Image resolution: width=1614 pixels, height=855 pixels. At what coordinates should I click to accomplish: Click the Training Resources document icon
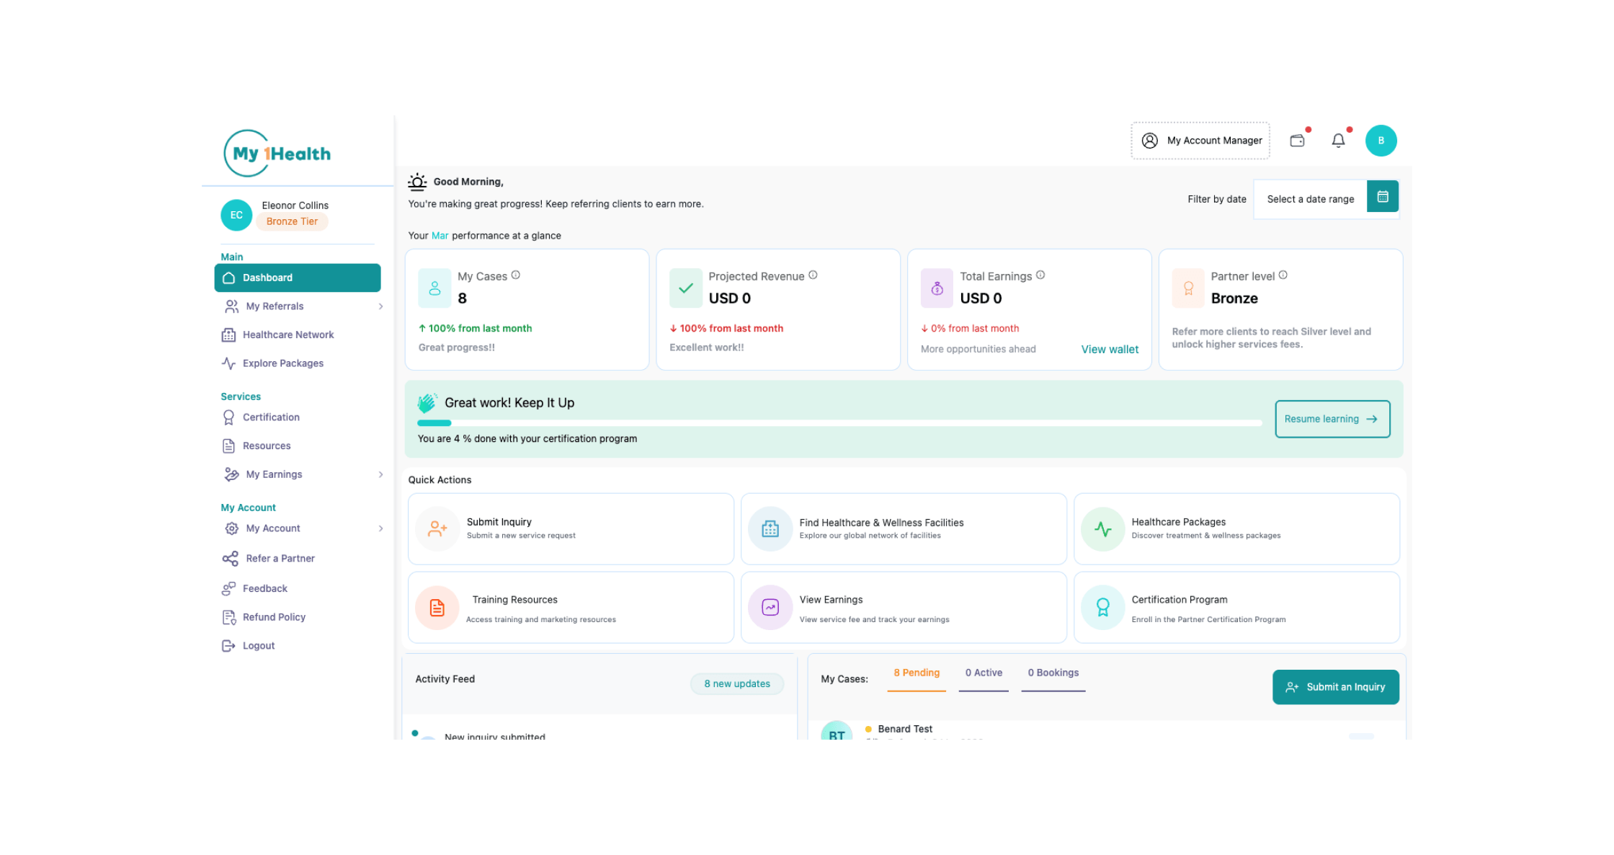pyautogui.click(x=437, y=608)
